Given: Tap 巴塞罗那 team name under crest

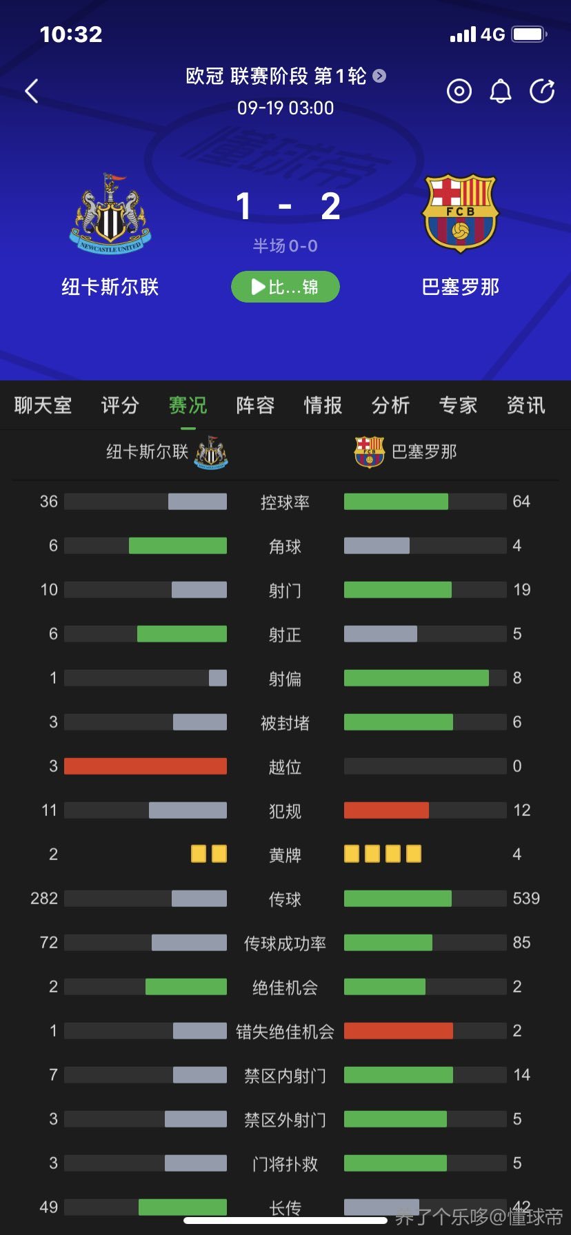Looking at the screenshot, I should click(461, 287).
